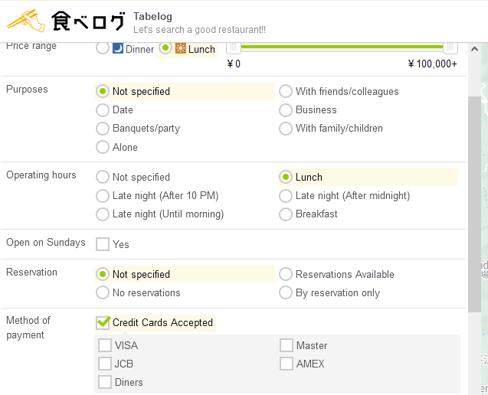The height and width of the screenshot is (395, 488).
Task: Click the ¥ 0 minimum price label
Action: pyautogui.click(x=234, y=64)
